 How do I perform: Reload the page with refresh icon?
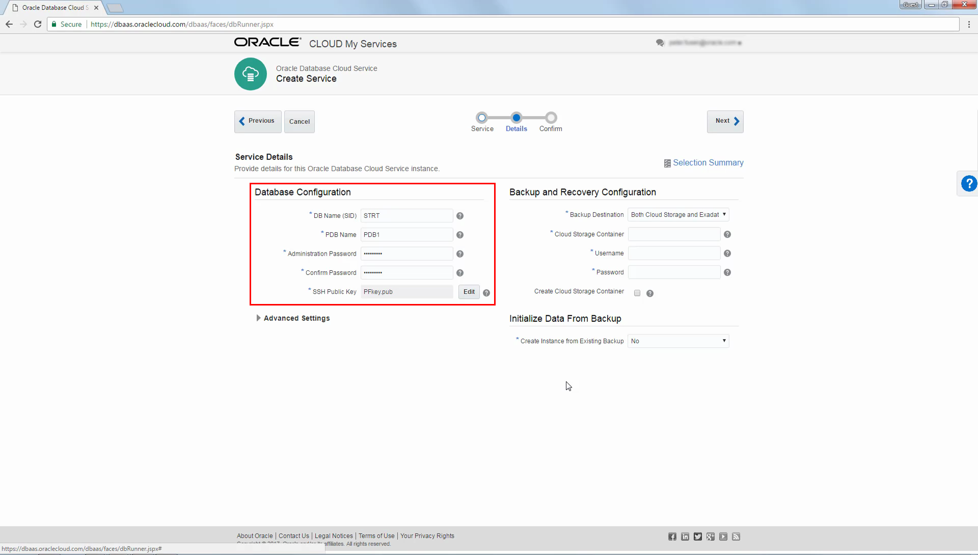click(x=38, y=24)
